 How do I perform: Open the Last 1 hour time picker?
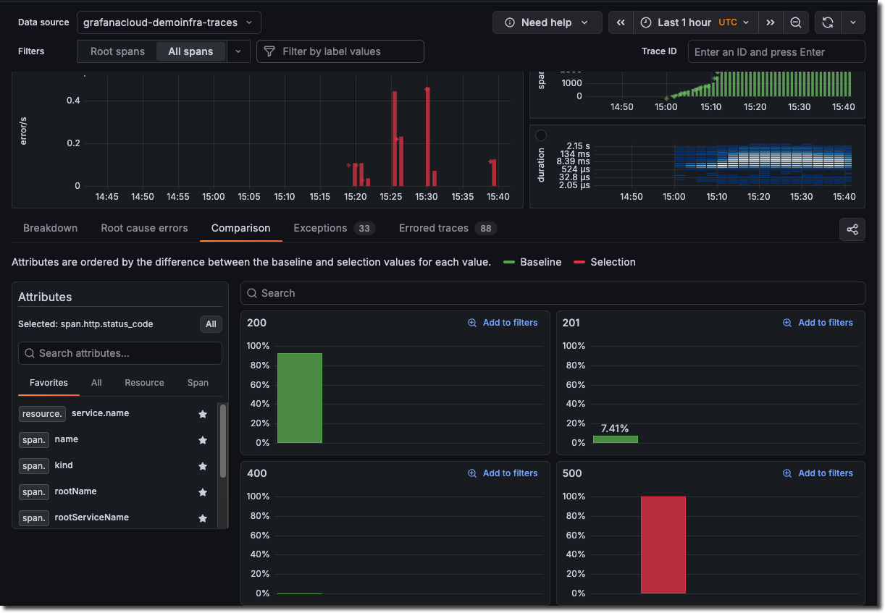(696, 22)
